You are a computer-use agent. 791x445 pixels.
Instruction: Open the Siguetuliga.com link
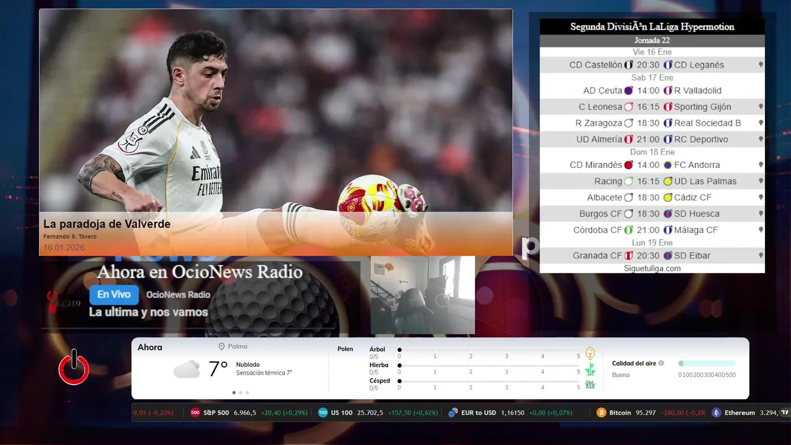[x=652, y=268]
